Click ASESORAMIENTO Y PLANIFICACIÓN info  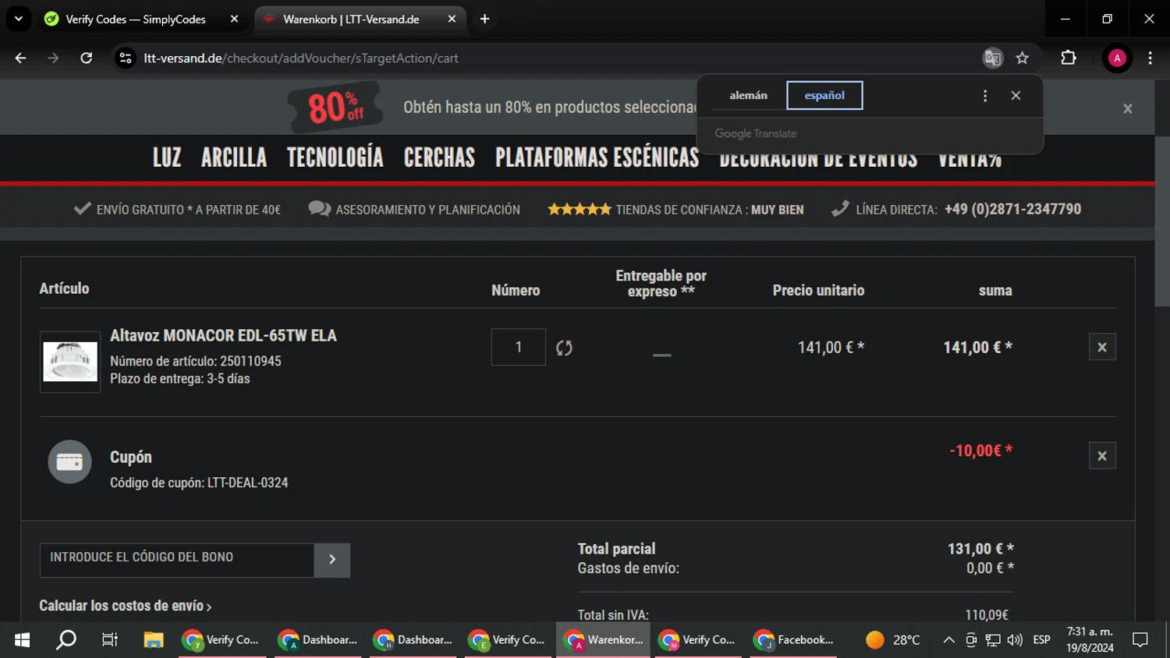click(414, 209)
